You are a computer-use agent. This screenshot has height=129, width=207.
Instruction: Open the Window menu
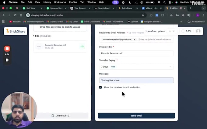[92, 2]
